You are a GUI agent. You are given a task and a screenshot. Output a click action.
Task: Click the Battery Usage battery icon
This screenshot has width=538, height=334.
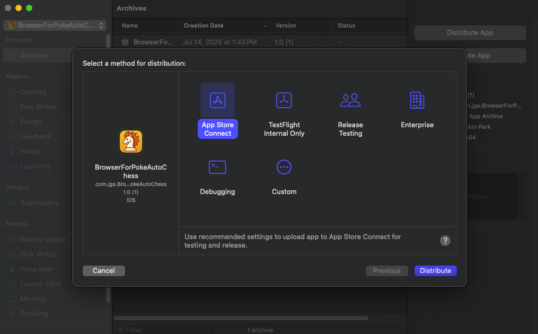(12, 239)
